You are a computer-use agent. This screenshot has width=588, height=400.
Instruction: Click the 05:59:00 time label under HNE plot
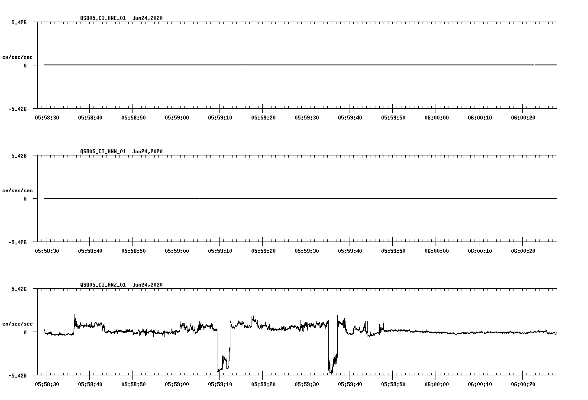(x=177, y=117)
